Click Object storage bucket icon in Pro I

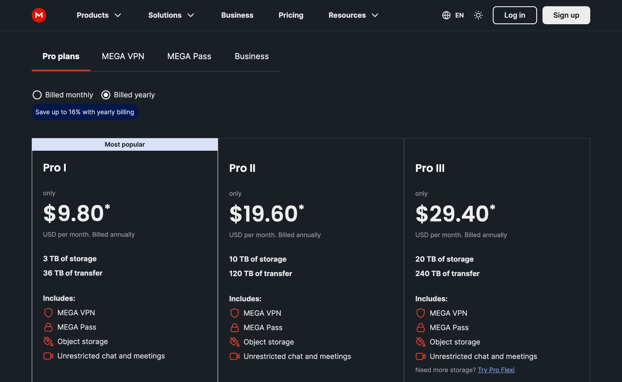48,341
